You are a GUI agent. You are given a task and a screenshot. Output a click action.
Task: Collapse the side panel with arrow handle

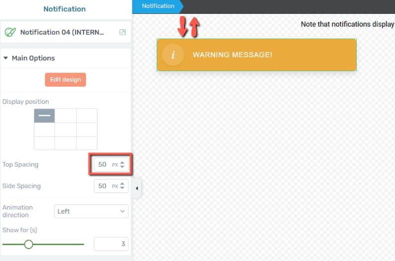137,188
